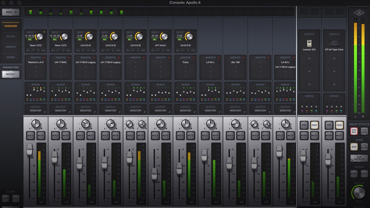
Task: Click the Lexicon 224 aux fader at -4.6
Action: 303,156
